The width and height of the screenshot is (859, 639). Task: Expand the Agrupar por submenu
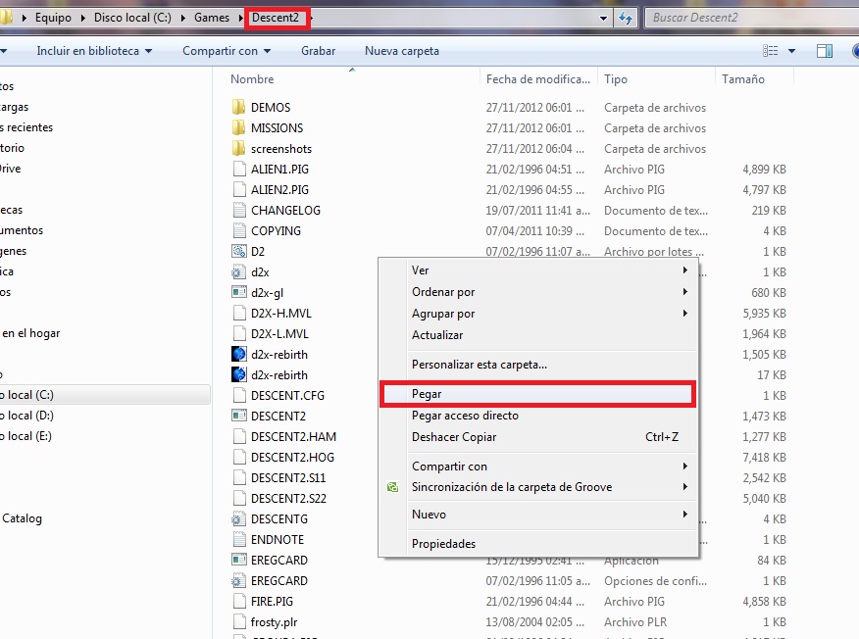684,314
